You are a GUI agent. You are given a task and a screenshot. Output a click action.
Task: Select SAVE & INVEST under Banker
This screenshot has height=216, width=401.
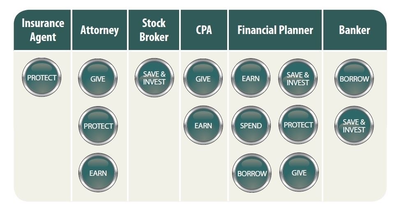[x=354, y=125]
